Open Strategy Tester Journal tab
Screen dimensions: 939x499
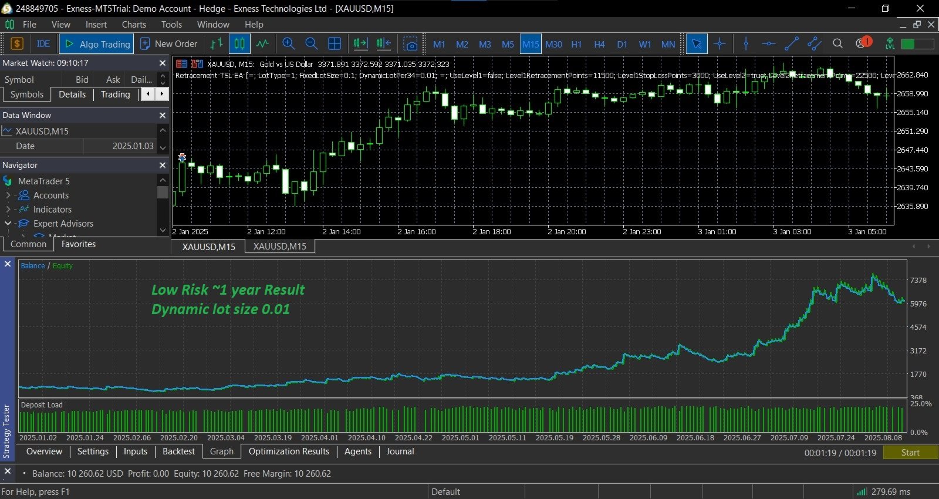pyautogui.click(x=400, y=451)
